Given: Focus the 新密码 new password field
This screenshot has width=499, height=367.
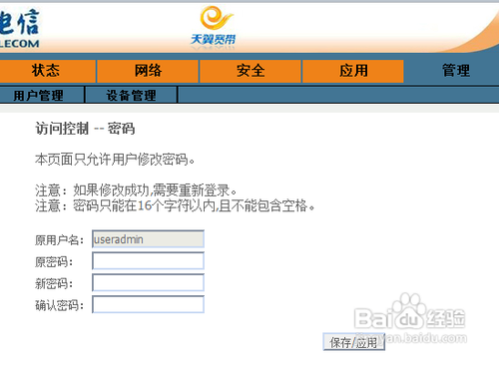Looking at the screenshot, I should 148,283.
